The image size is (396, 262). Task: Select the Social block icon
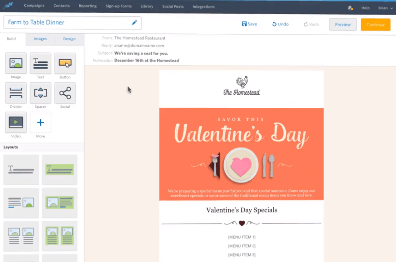65,93
